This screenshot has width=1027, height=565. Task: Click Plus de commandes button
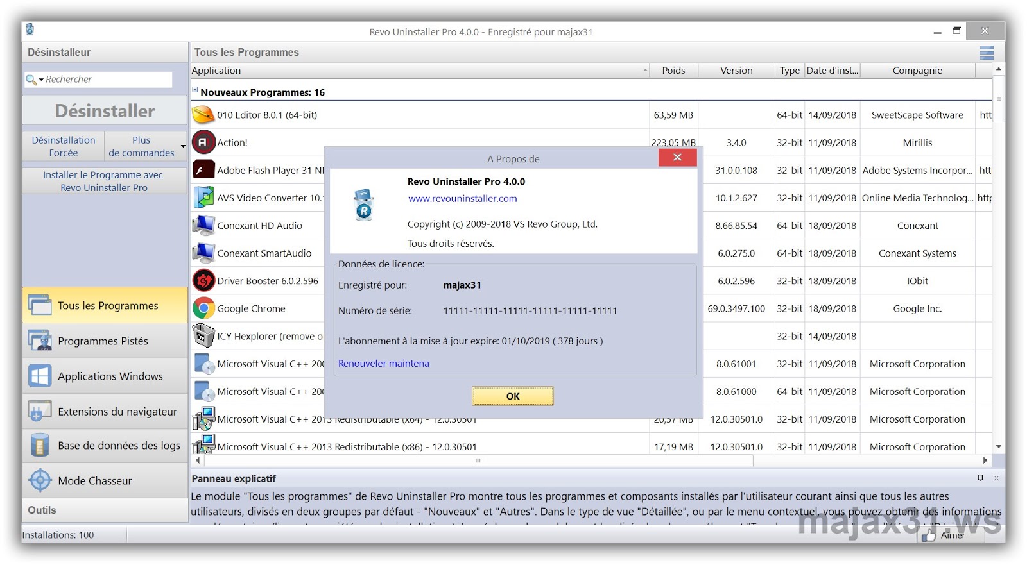pos(141,146)
